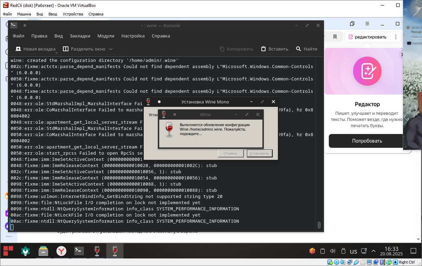Click the first Wine taskbar icon
The width and height of the screenshot is (422, 266).
click(97, 251)
